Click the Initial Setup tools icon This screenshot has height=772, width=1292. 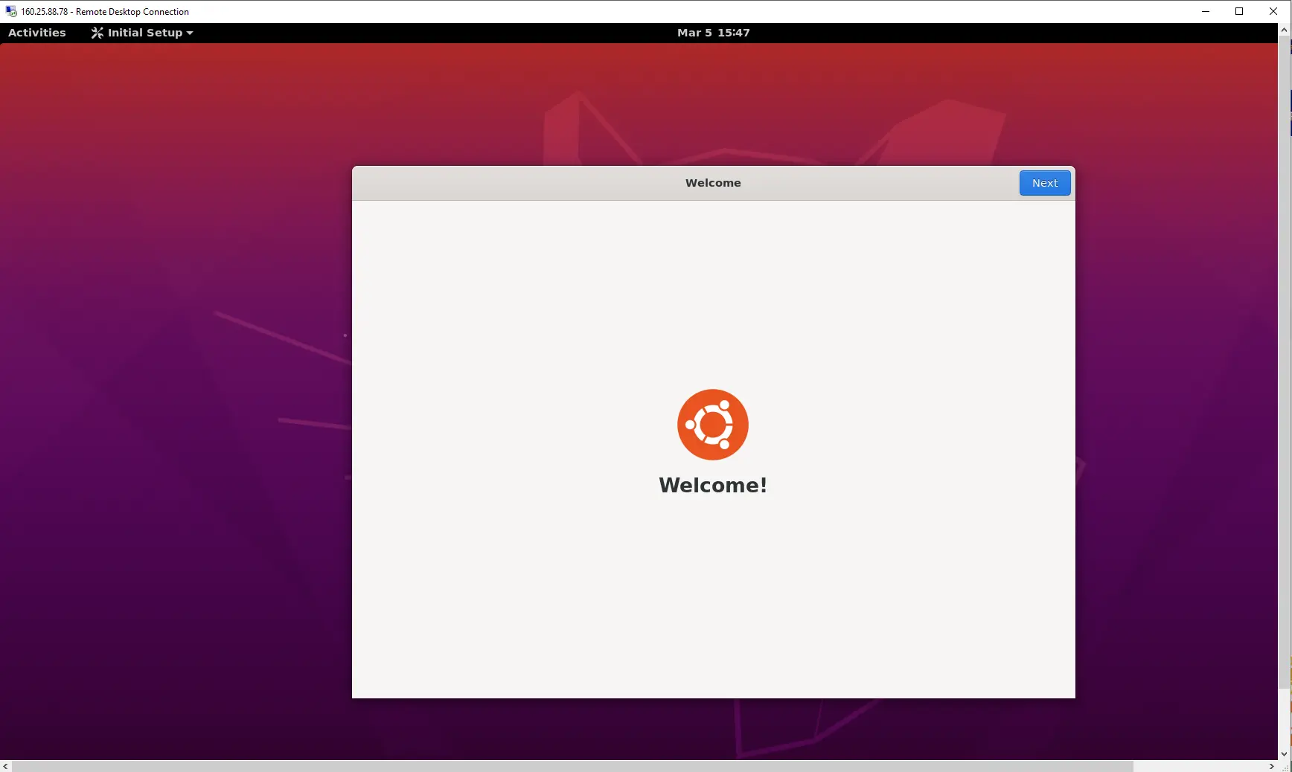[97, 33]
